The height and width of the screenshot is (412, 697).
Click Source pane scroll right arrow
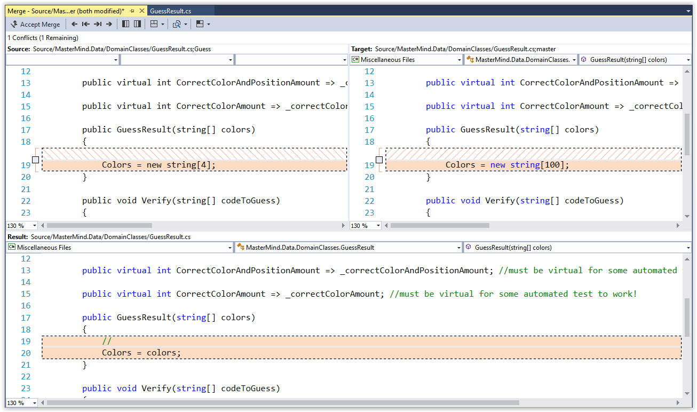pyautogui.click(x=344, y=226)
